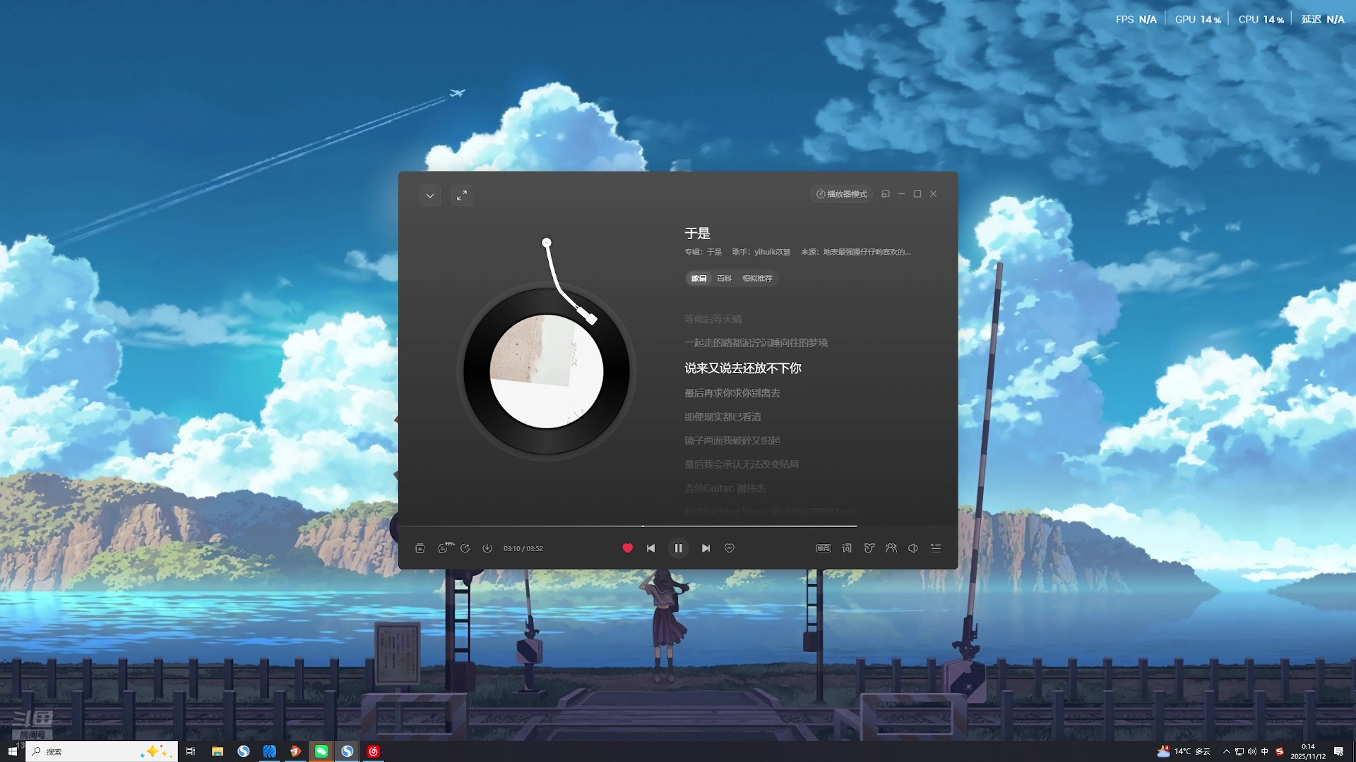Toggle heartbeat mode icon

point(730,548)
